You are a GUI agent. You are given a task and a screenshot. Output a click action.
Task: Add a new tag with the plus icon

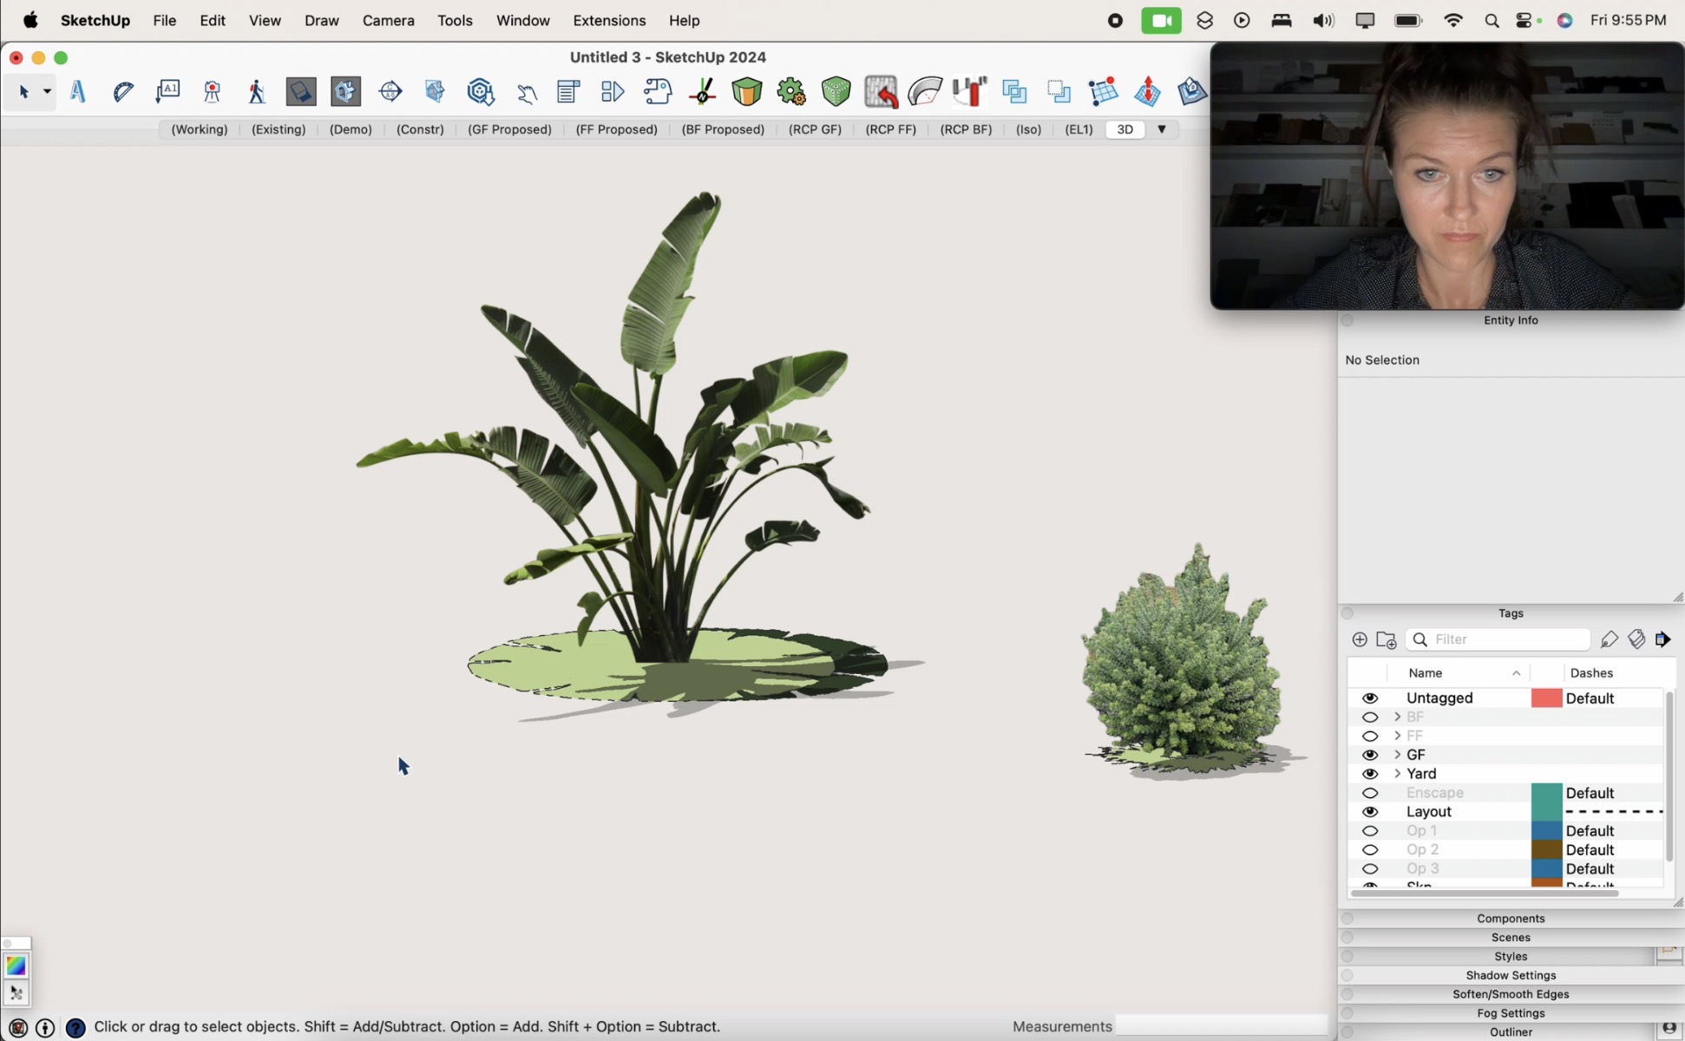pyautogui.click(x=1360, y=639)
